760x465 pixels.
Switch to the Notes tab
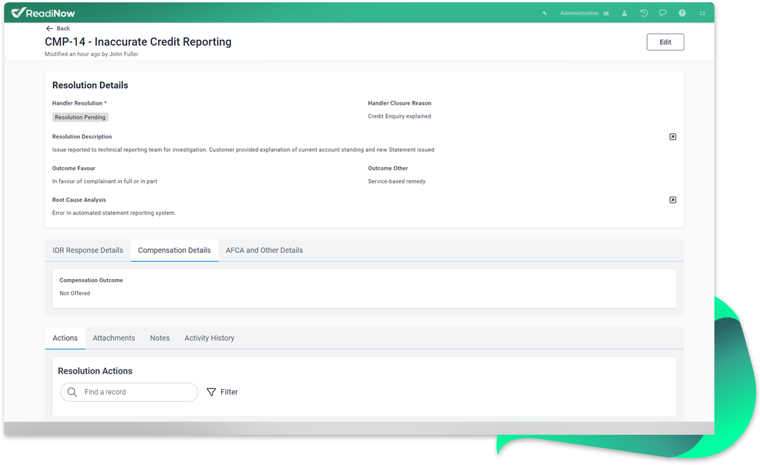coord(160,338)
